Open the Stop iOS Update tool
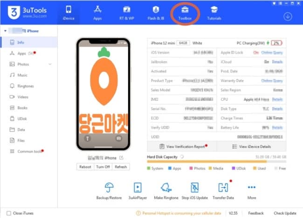This screenshot has width=303, height=218. pos(194,191)
